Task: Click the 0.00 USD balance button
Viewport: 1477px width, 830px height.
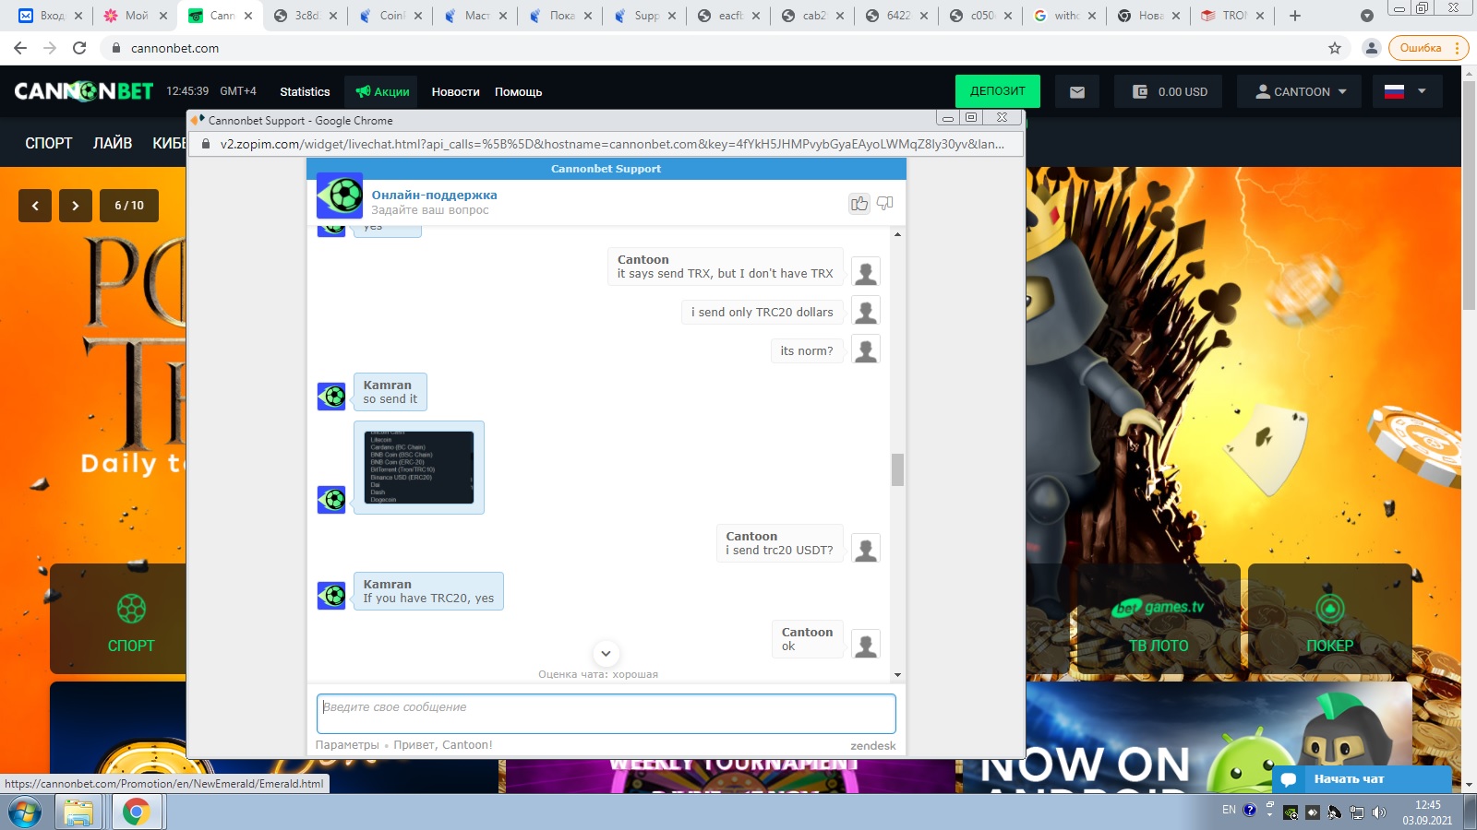Action: pos(1170,91)
